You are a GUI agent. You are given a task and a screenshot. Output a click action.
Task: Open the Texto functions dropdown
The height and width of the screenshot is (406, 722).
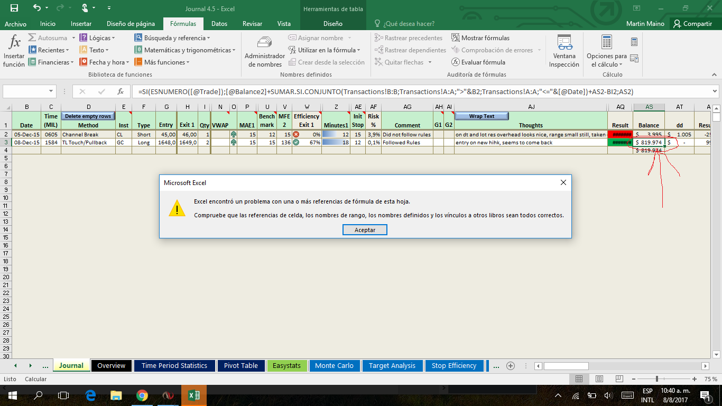coord(94,50)
